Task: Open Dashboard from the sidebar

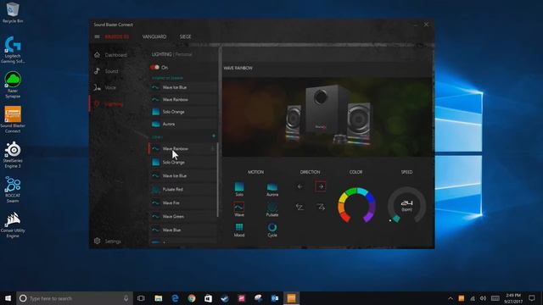Action: click(110, 55)
